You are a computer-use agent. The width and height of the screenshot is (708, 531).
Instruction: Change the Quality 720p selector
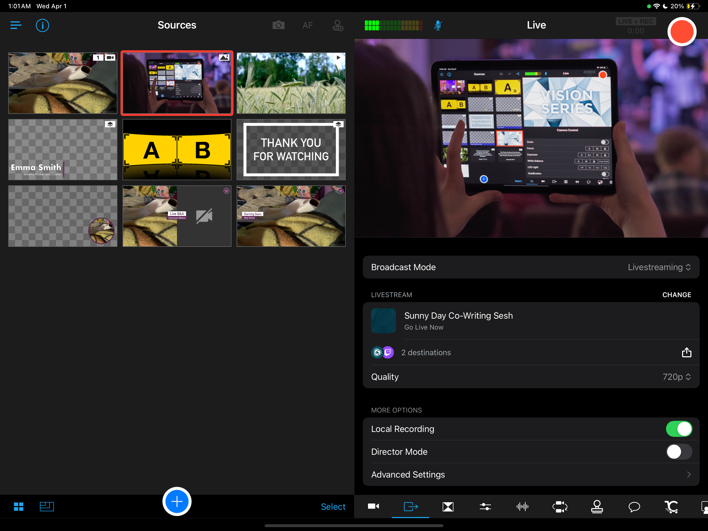pyautogui.click(x=676, y=377)
